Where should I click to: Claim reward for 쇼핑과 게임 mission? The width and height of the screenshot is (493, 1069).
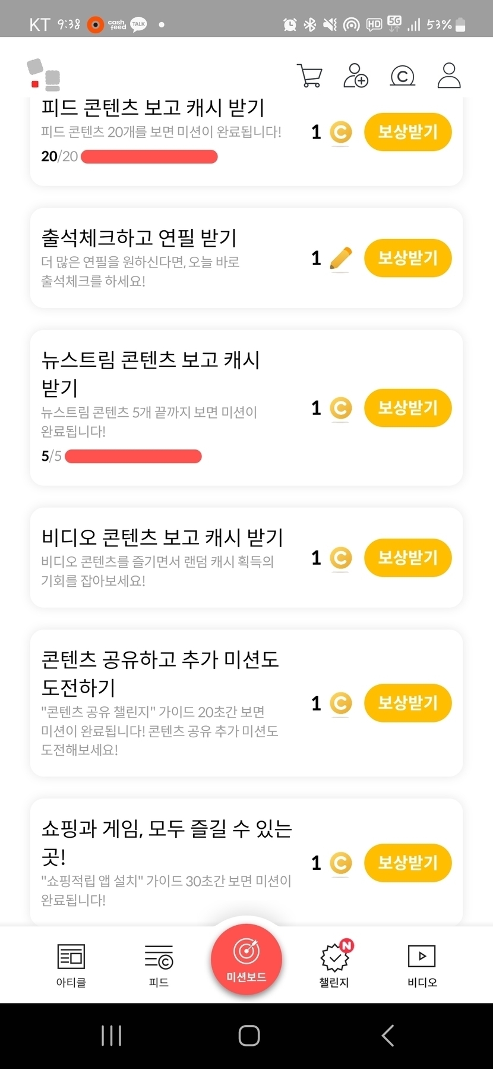[407, 863]
